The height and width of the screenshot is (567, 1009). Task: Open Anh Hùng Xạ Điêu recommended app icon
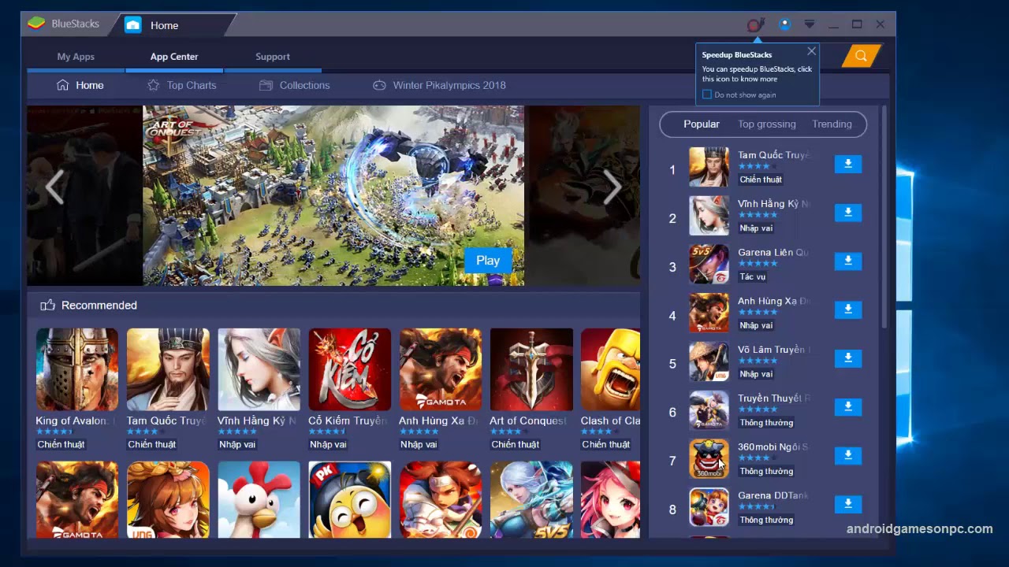coord(440,369)
